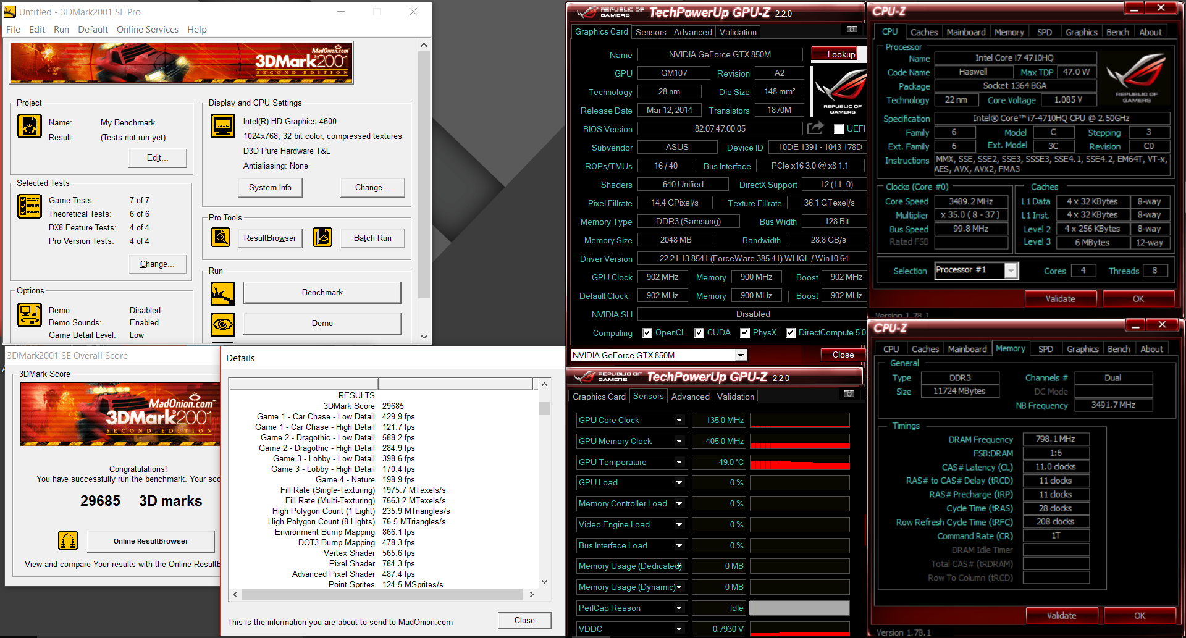Click the 3DMark main window vertical scrollbar
Image resolution: width=1186 pixels, height=638 pixels.
coord(424,191)
